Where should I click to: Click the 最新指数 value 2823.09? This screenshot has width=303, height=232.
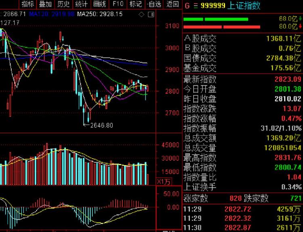[x=288, y=79]
